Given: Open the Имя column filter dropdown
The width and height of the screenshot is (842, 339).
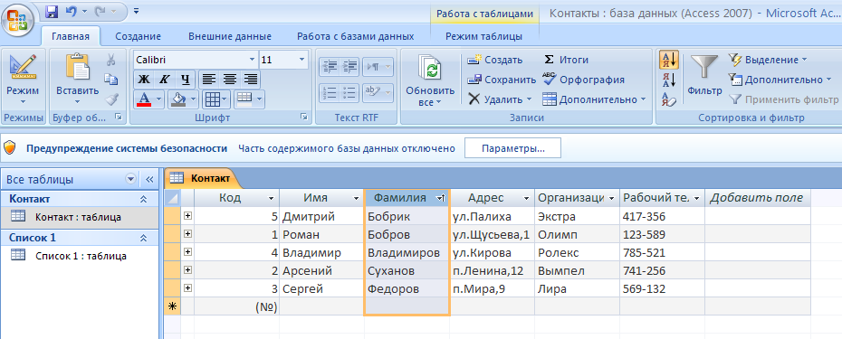Looking at the screenshot, I should coord(356,199).
